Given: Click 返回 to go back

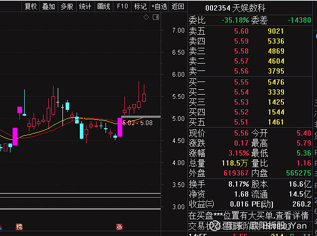Looking at the screenshot, I should pyautogui.click(x=178, y=6).
